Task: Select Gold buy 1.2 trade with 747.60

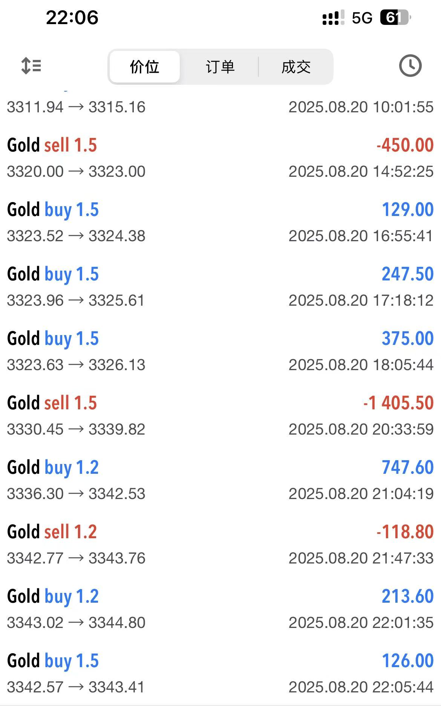Action: pos(220,480)
